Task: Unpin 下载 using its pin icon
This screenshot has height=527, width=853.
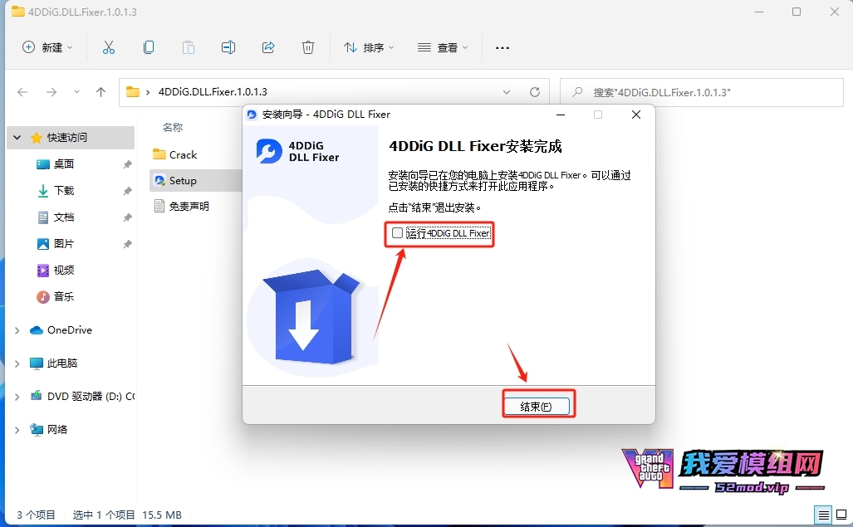Action: (127, 191)
